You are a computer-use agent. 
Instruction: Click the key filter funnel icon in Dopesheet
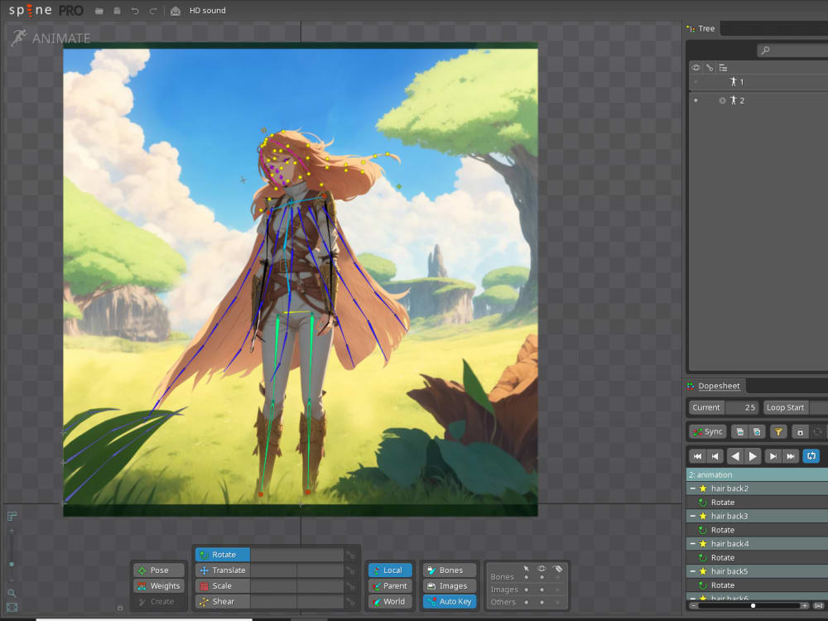pyautogui.click(x=779, y=431)
